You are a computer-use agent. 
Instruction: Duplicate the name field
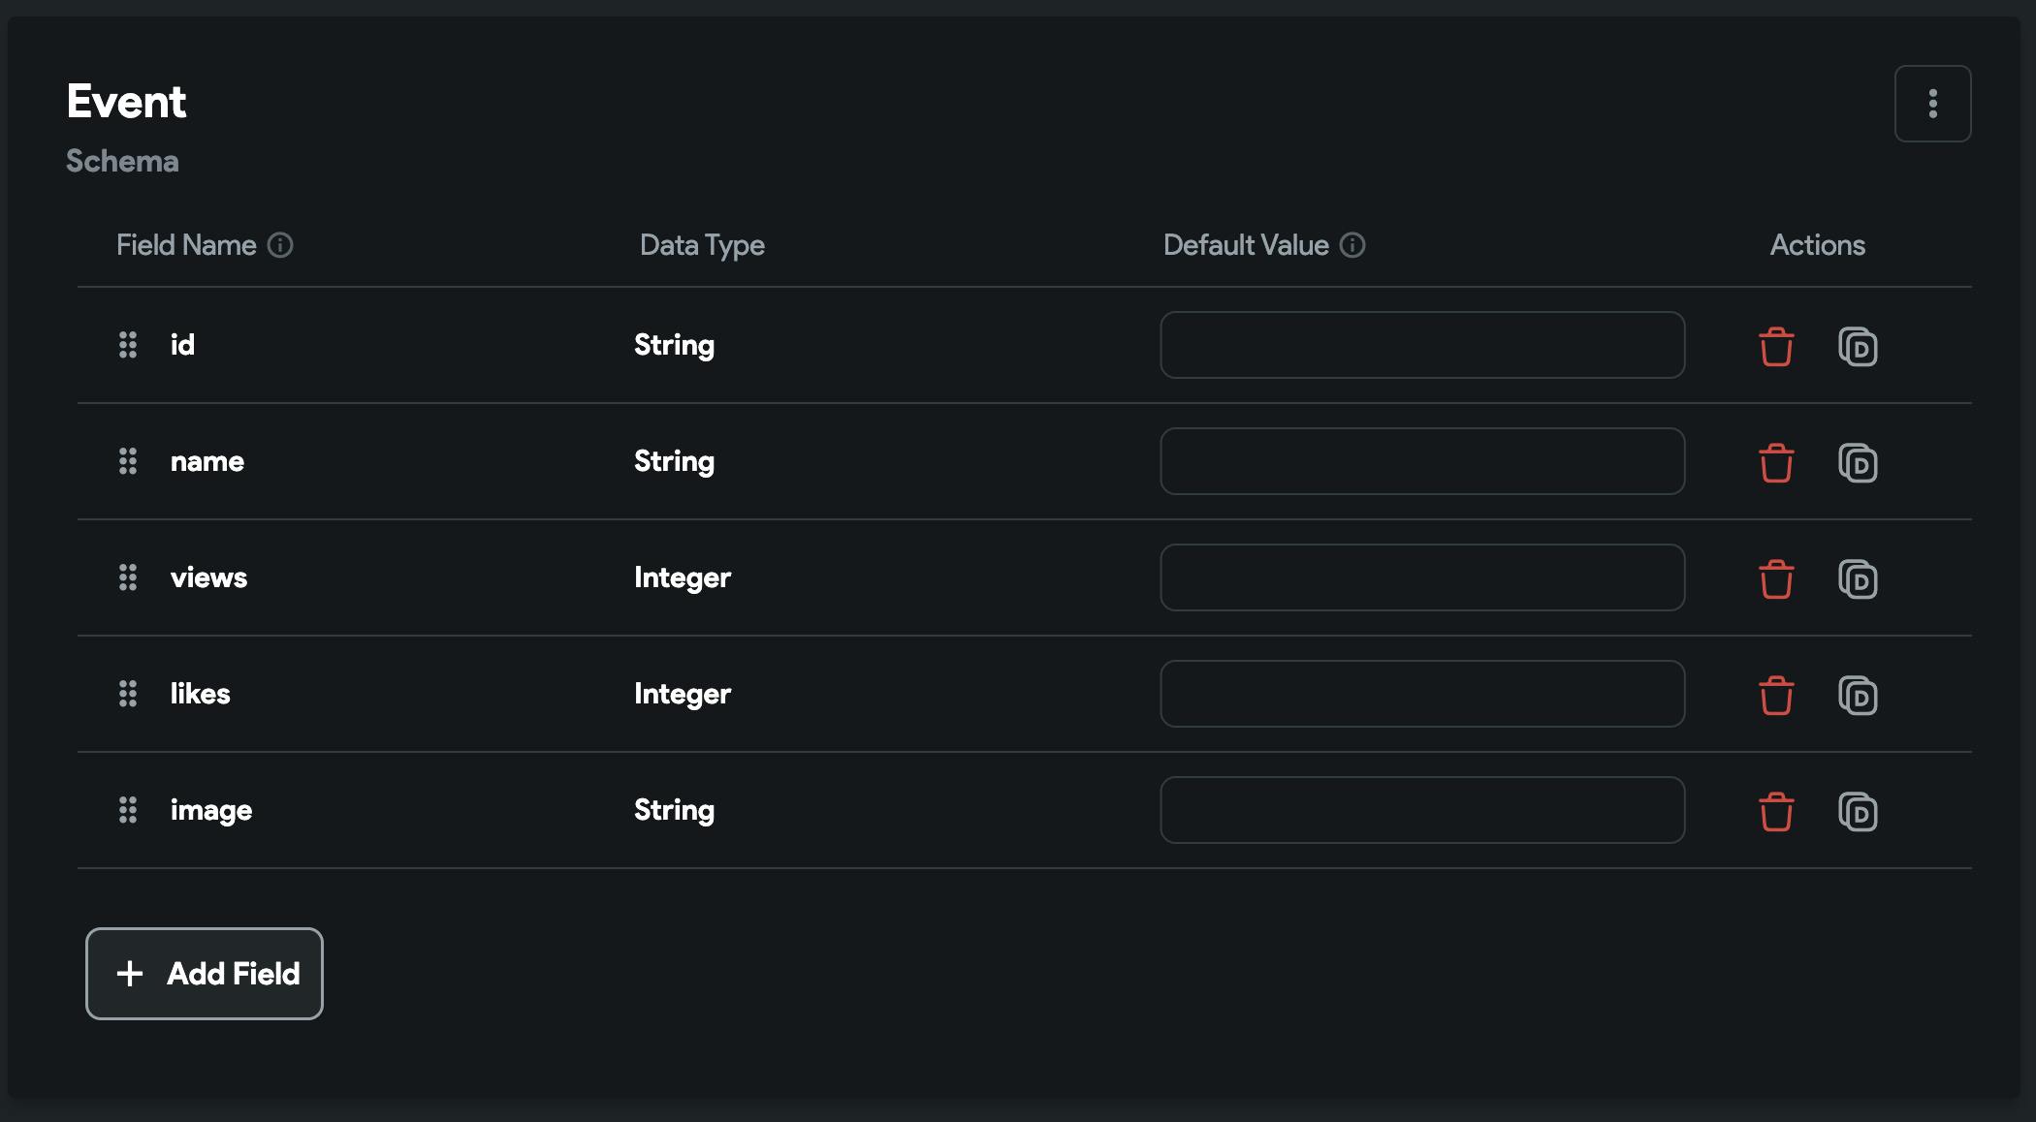1858,463
